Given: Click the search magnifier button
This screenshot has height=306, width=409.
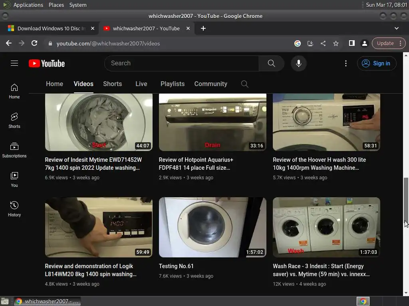Looking at the screenshot, I should pos(271,63).
